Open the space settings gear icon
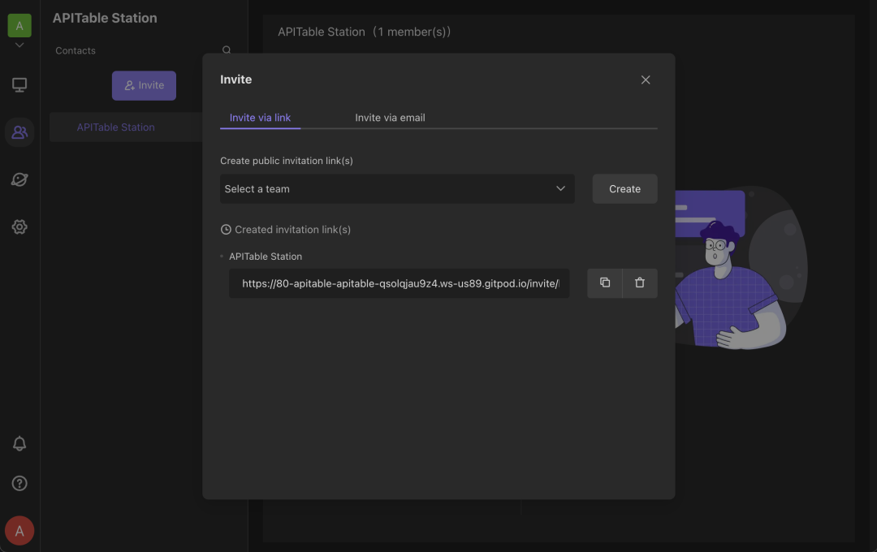The image size is (877, 552). (19, 226)
